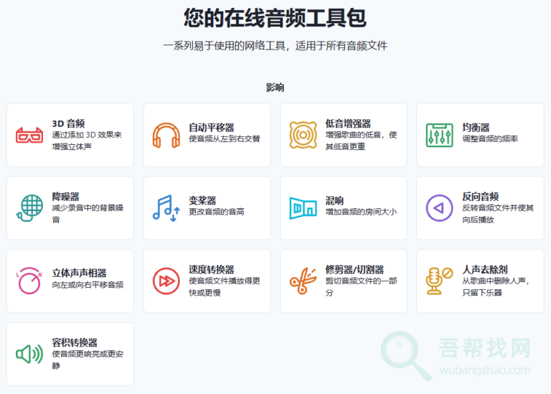551x394 pixels.
Task: Click the purple Reverse Audio play icon
Action: tap(439, 208)
